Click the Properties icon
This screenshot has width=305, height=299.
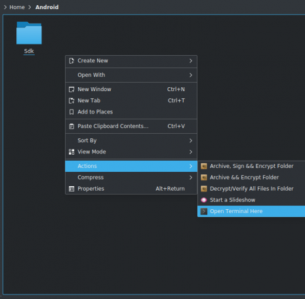pyautogui.click(x=71, y=189)
